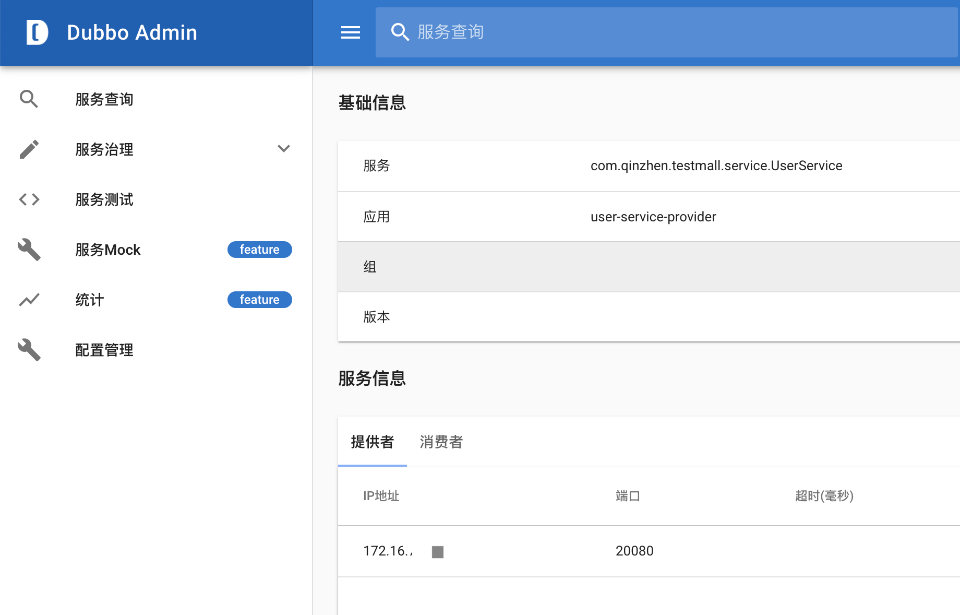
Task: Click the feature badge beside 服务Mock
Action: (260, 250)
